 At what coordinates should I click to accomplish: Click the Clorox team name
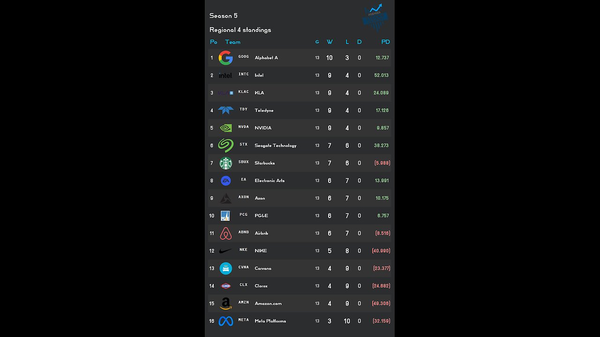pyautogui.click(x=261, y=286)
